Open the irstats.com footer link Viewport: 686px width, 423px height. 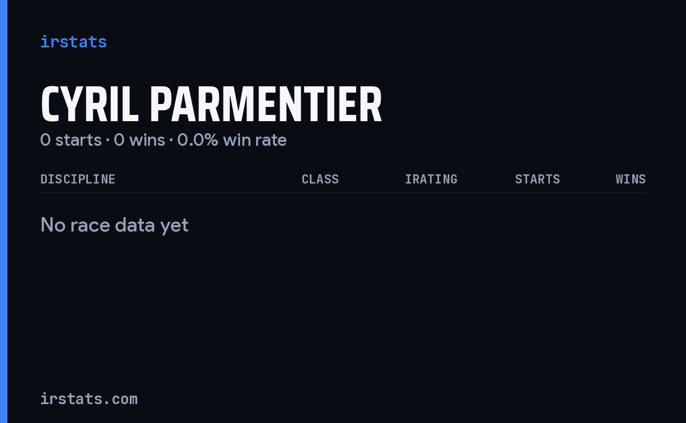[x=89, y=398]
